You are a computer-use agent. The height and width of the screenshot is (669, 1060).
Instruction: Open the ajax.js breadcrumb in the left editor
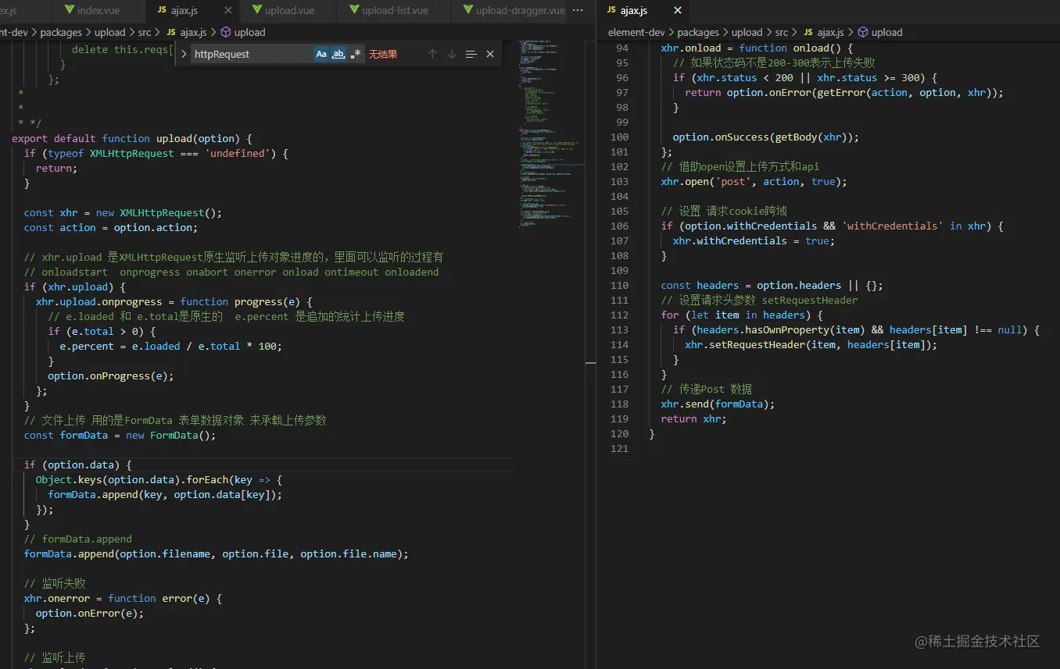coord(187,32)
